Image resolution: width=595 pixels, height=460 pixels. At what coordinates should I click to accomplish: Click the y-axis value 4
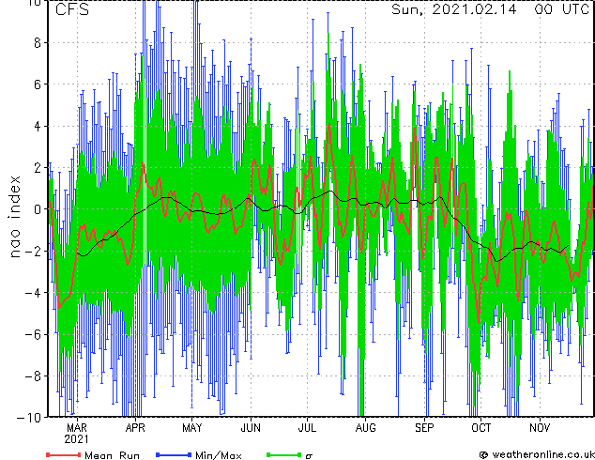point(38,126)
